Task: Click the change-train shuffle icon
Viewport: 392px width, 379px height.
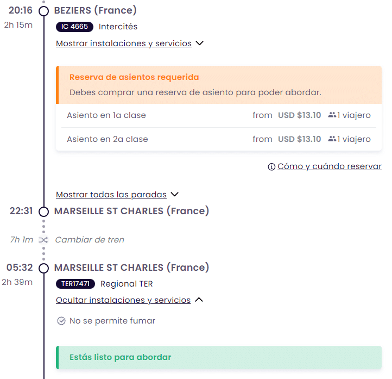Action: [x=43, y=240]
